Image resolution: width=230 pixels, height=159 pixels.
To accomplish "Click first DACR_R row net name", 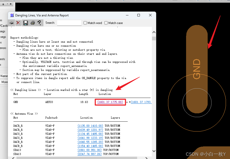I will [18, 126].
